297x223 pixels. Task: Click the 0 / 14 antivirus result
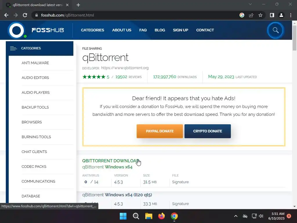(91, 182)
